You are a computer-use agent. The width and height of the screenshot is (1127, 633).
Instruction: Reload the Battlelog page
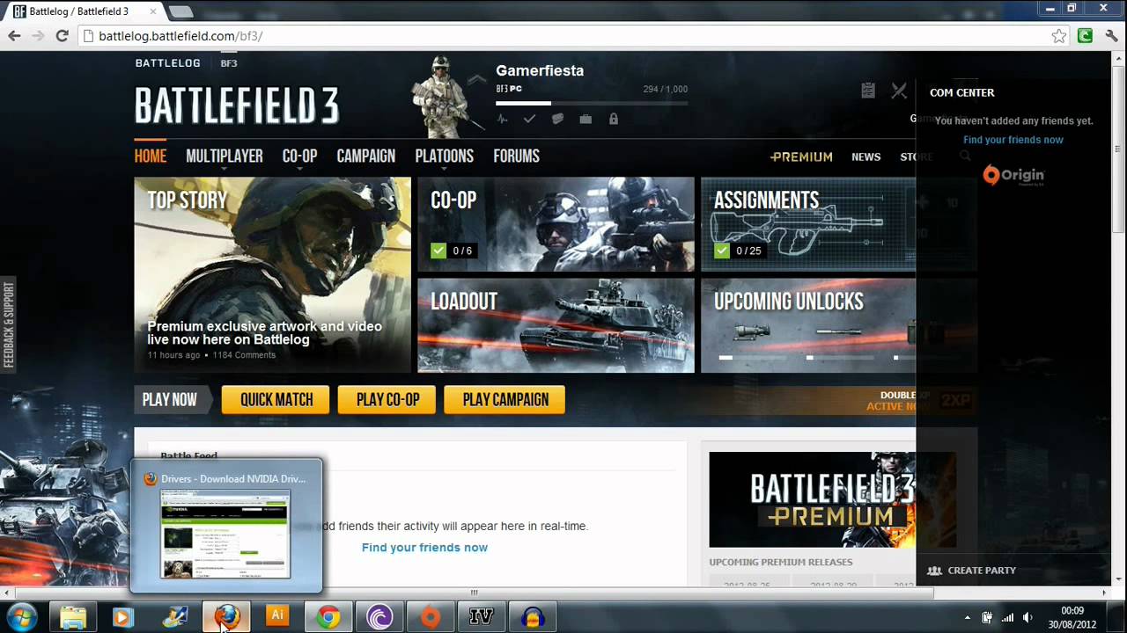(x=62, y=36)
